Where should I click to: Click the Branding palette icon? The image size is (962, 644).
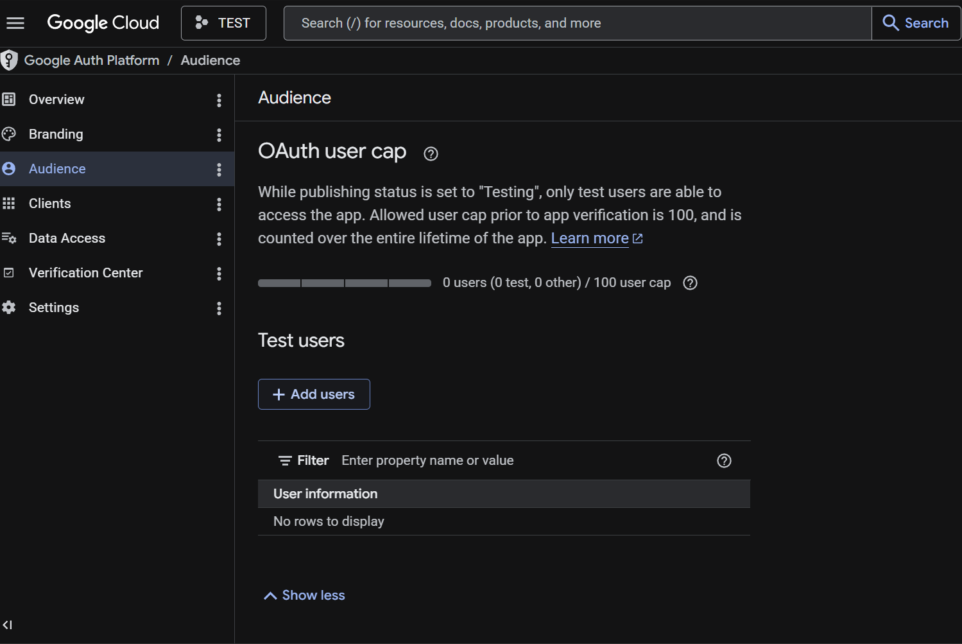(9, 134)
